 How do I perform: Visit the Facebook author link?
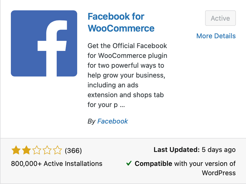(x=113, y=121)
